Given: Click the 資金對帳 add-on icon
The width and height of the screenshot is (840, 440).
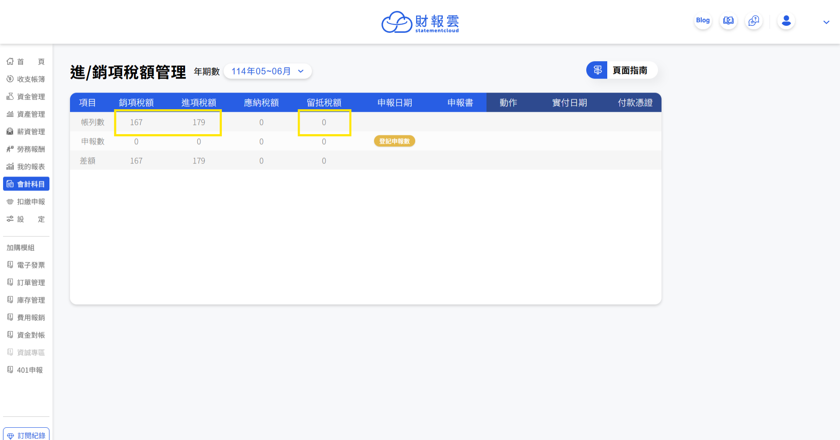Looking at the screenshot, I should tap(10, 335).
